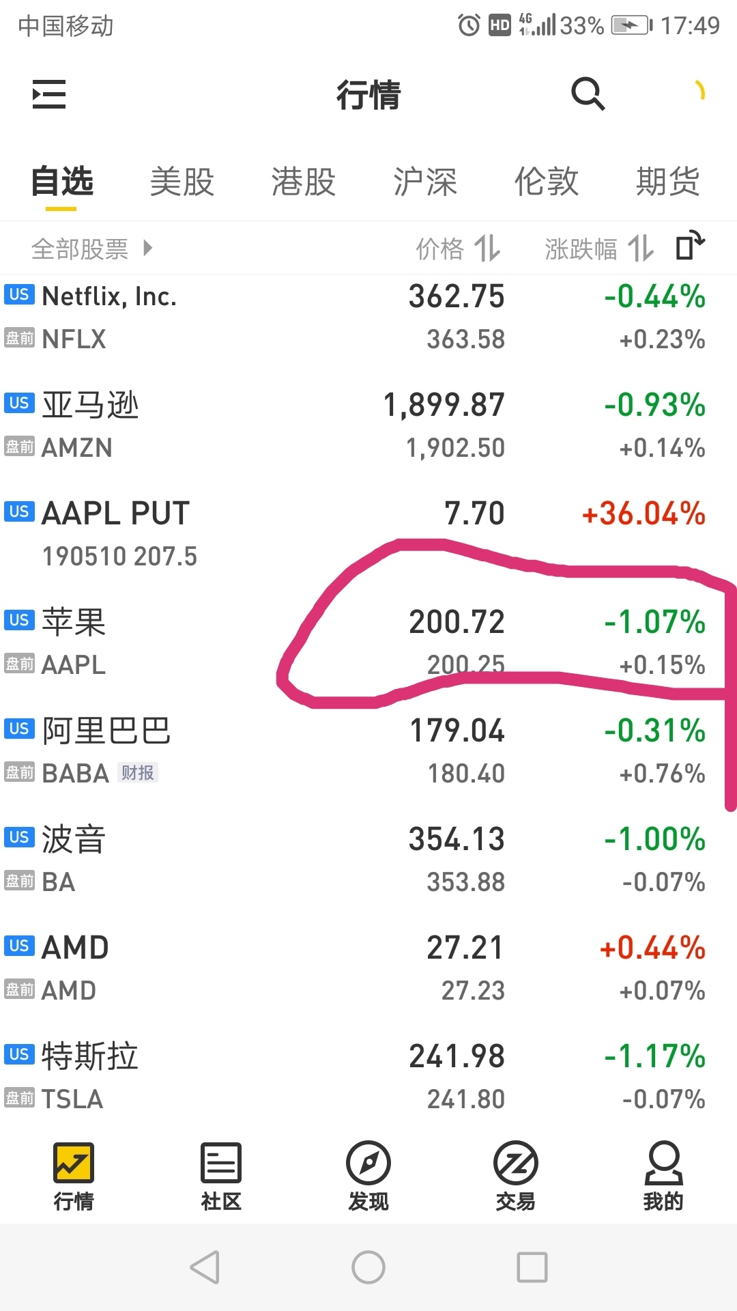This screenshot has height=1311, width=737.
Task: Tap the 财报 tag beside BABA
Action: pyautogui.click(x=138, y=772)
